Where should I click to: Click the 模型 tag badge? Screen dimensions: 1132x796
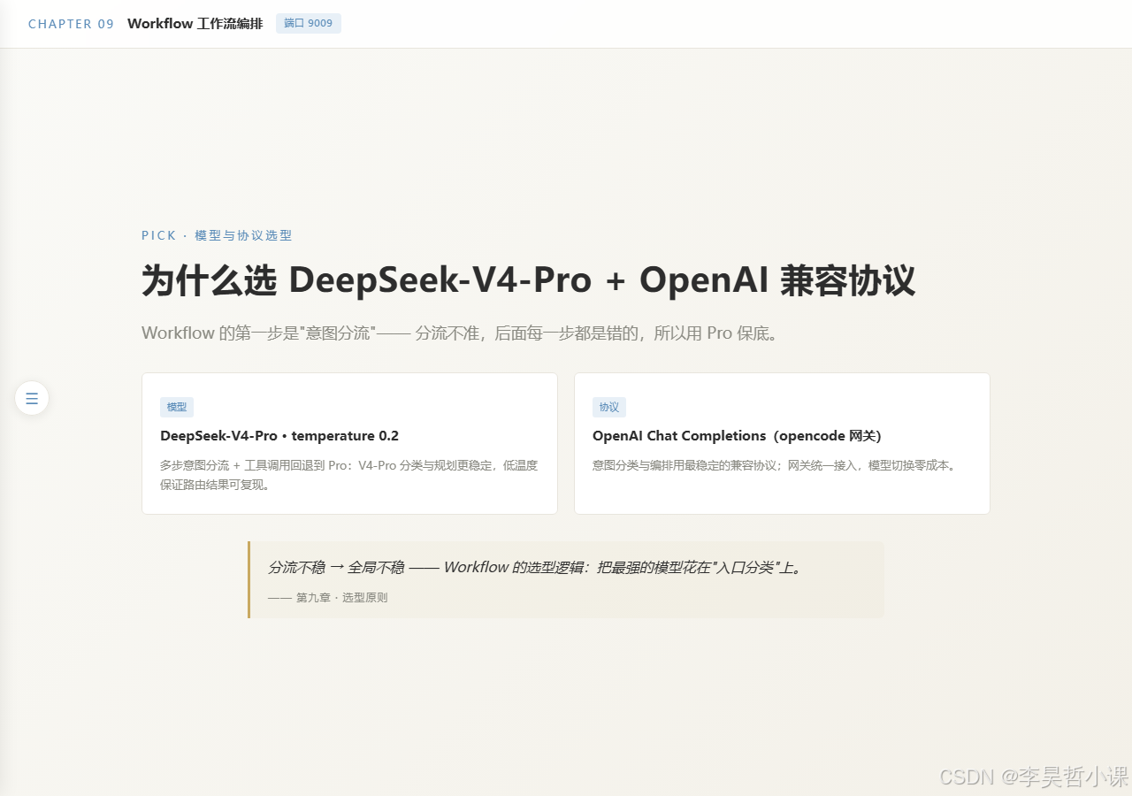[x=177, y=407]
